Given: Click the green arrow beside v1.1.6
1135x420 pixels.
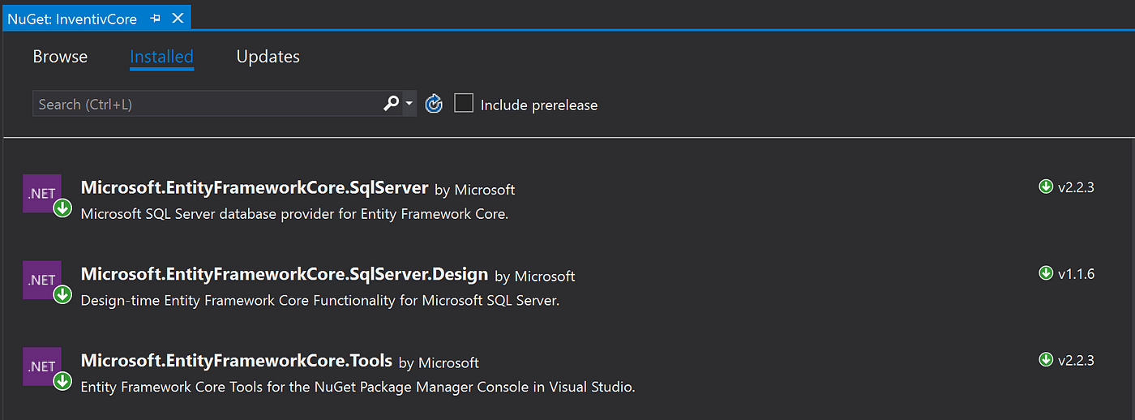Looking at the screenshot, I should coord(1046,273).
